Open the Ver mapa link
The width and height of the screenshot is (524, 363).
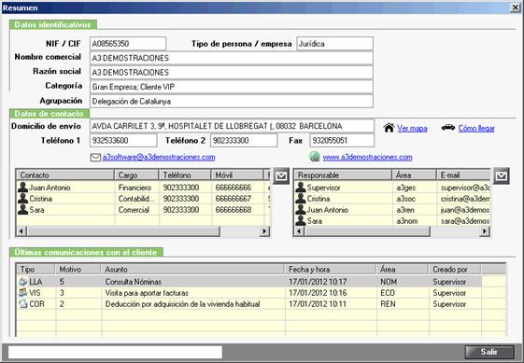tap(412, 128)
